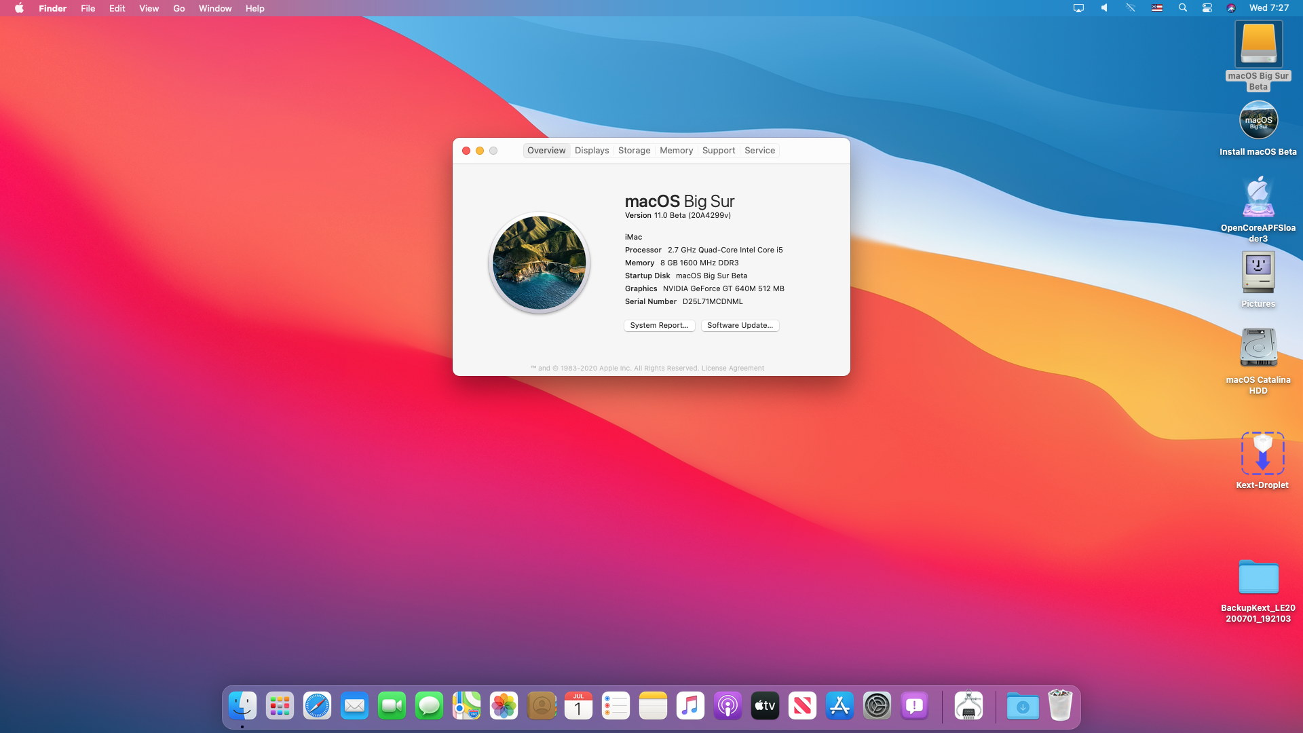Select the Pictures desktop icon
The image size is (1303, 733).
click(x=1258, y=273)
